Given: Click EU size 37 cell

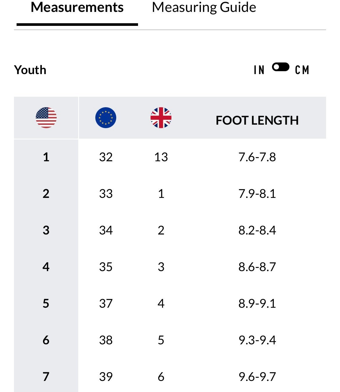Looking at the screenshot, I should (106, 304).
